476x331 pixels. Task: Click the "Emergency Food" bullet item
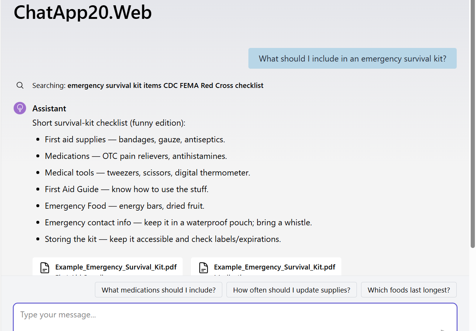[x=124, y=206]
